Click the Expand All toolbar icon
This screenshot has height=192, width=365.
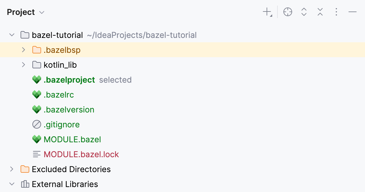click(304, 12)
